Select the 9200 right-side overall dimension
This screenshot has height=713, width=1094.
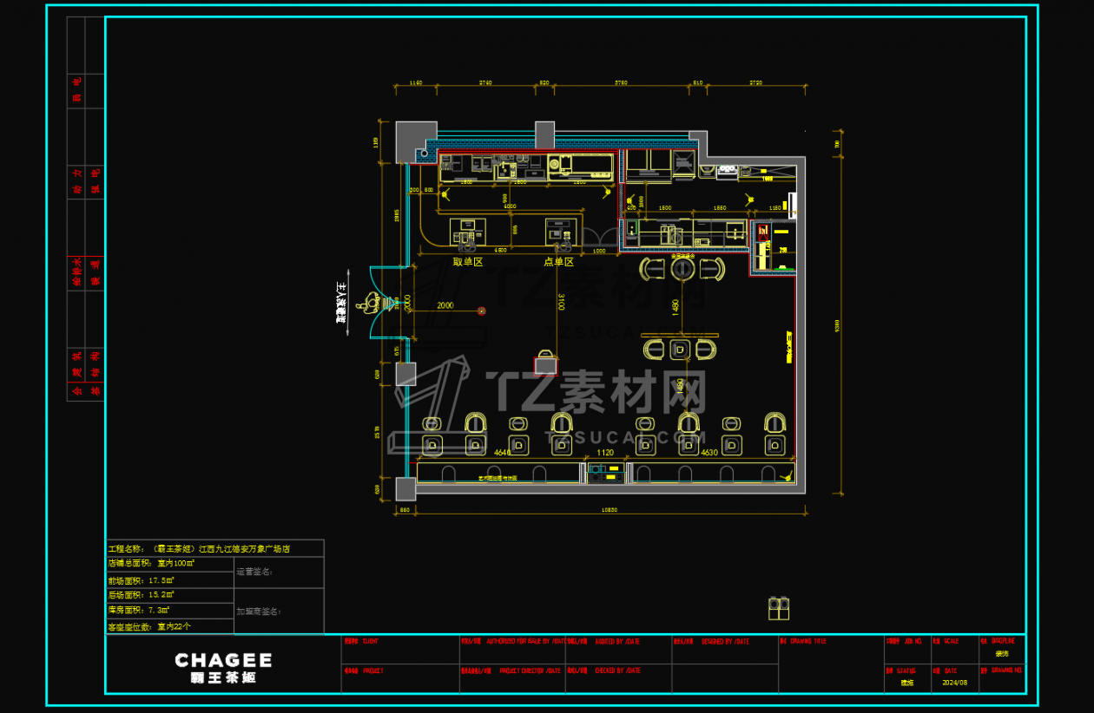tap(837, 326)
